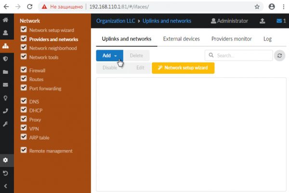Image resolution: width=289 pixels, height=193 pixels.
Task: Switch to the Providers monitor tab
Action: pyautogui.click(x=231, y=39)
